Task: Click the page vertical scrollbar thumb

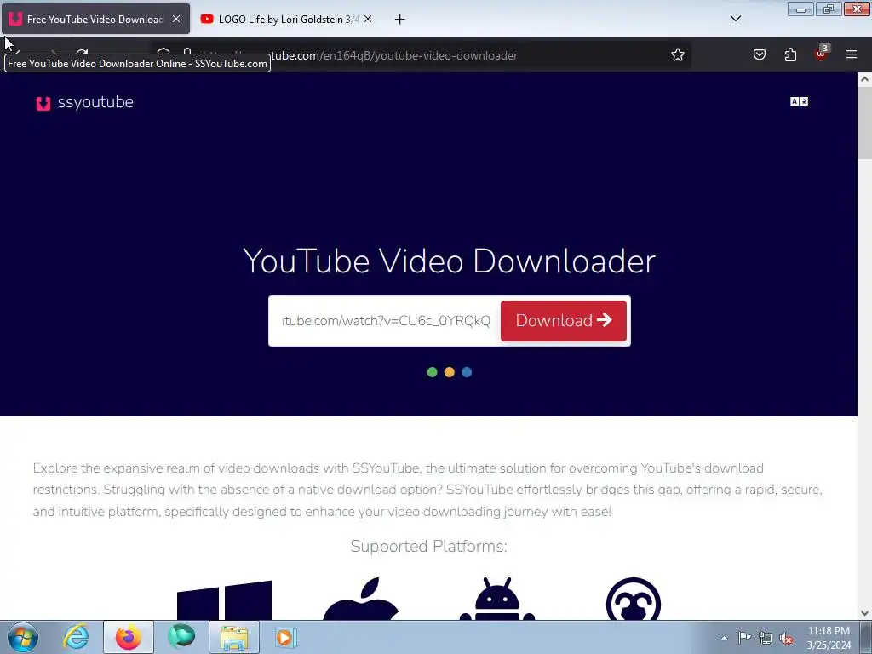Action: 865,123
